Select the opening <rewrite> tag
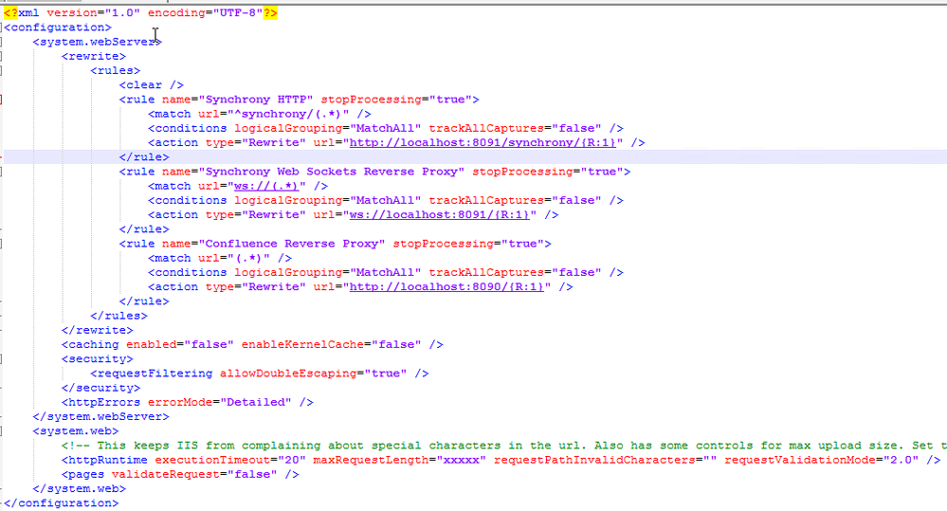947x511 pixels. tap(94, 56)
